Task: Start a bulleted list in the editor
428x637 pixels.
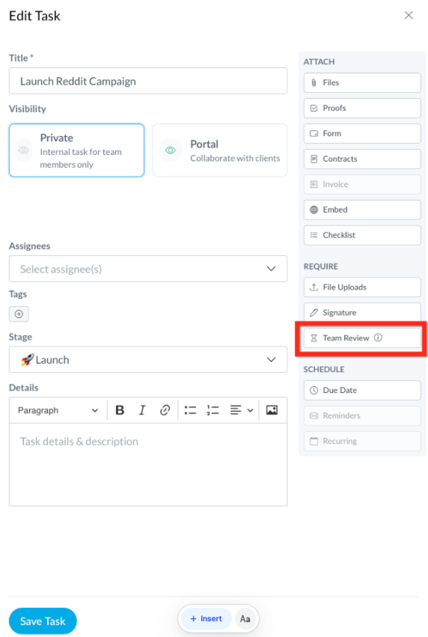Action: click(190, 410)
